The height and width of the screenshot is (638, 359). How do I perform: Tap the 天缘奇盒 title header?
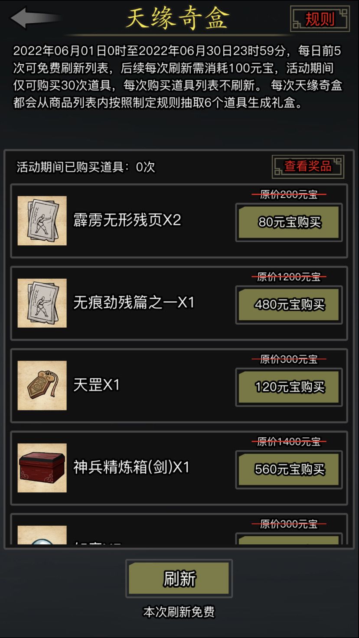point(177,18)
